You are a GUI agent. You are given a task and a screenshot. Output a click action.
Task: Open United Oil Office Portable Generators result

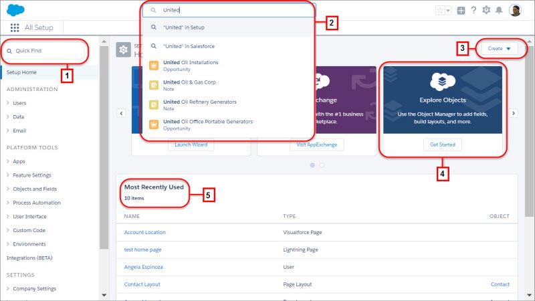(227, 124)
